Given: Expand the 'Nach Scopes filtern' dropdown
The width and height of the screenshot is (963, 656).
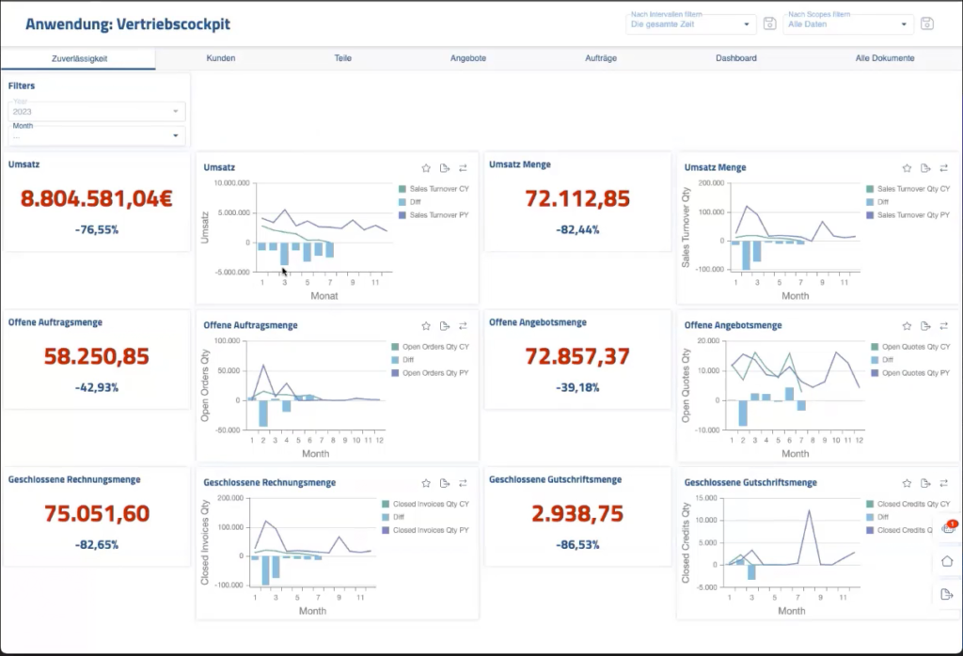Looking at the screenshot, I should [x=848, y=23].
